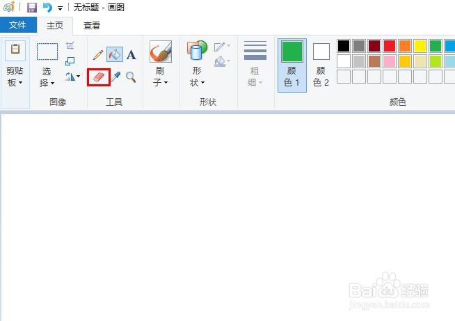The height and width of the screenshot is (321, 455).
Task: Click the Undo arrow in title bar
Action: click(x=47, y=7)
